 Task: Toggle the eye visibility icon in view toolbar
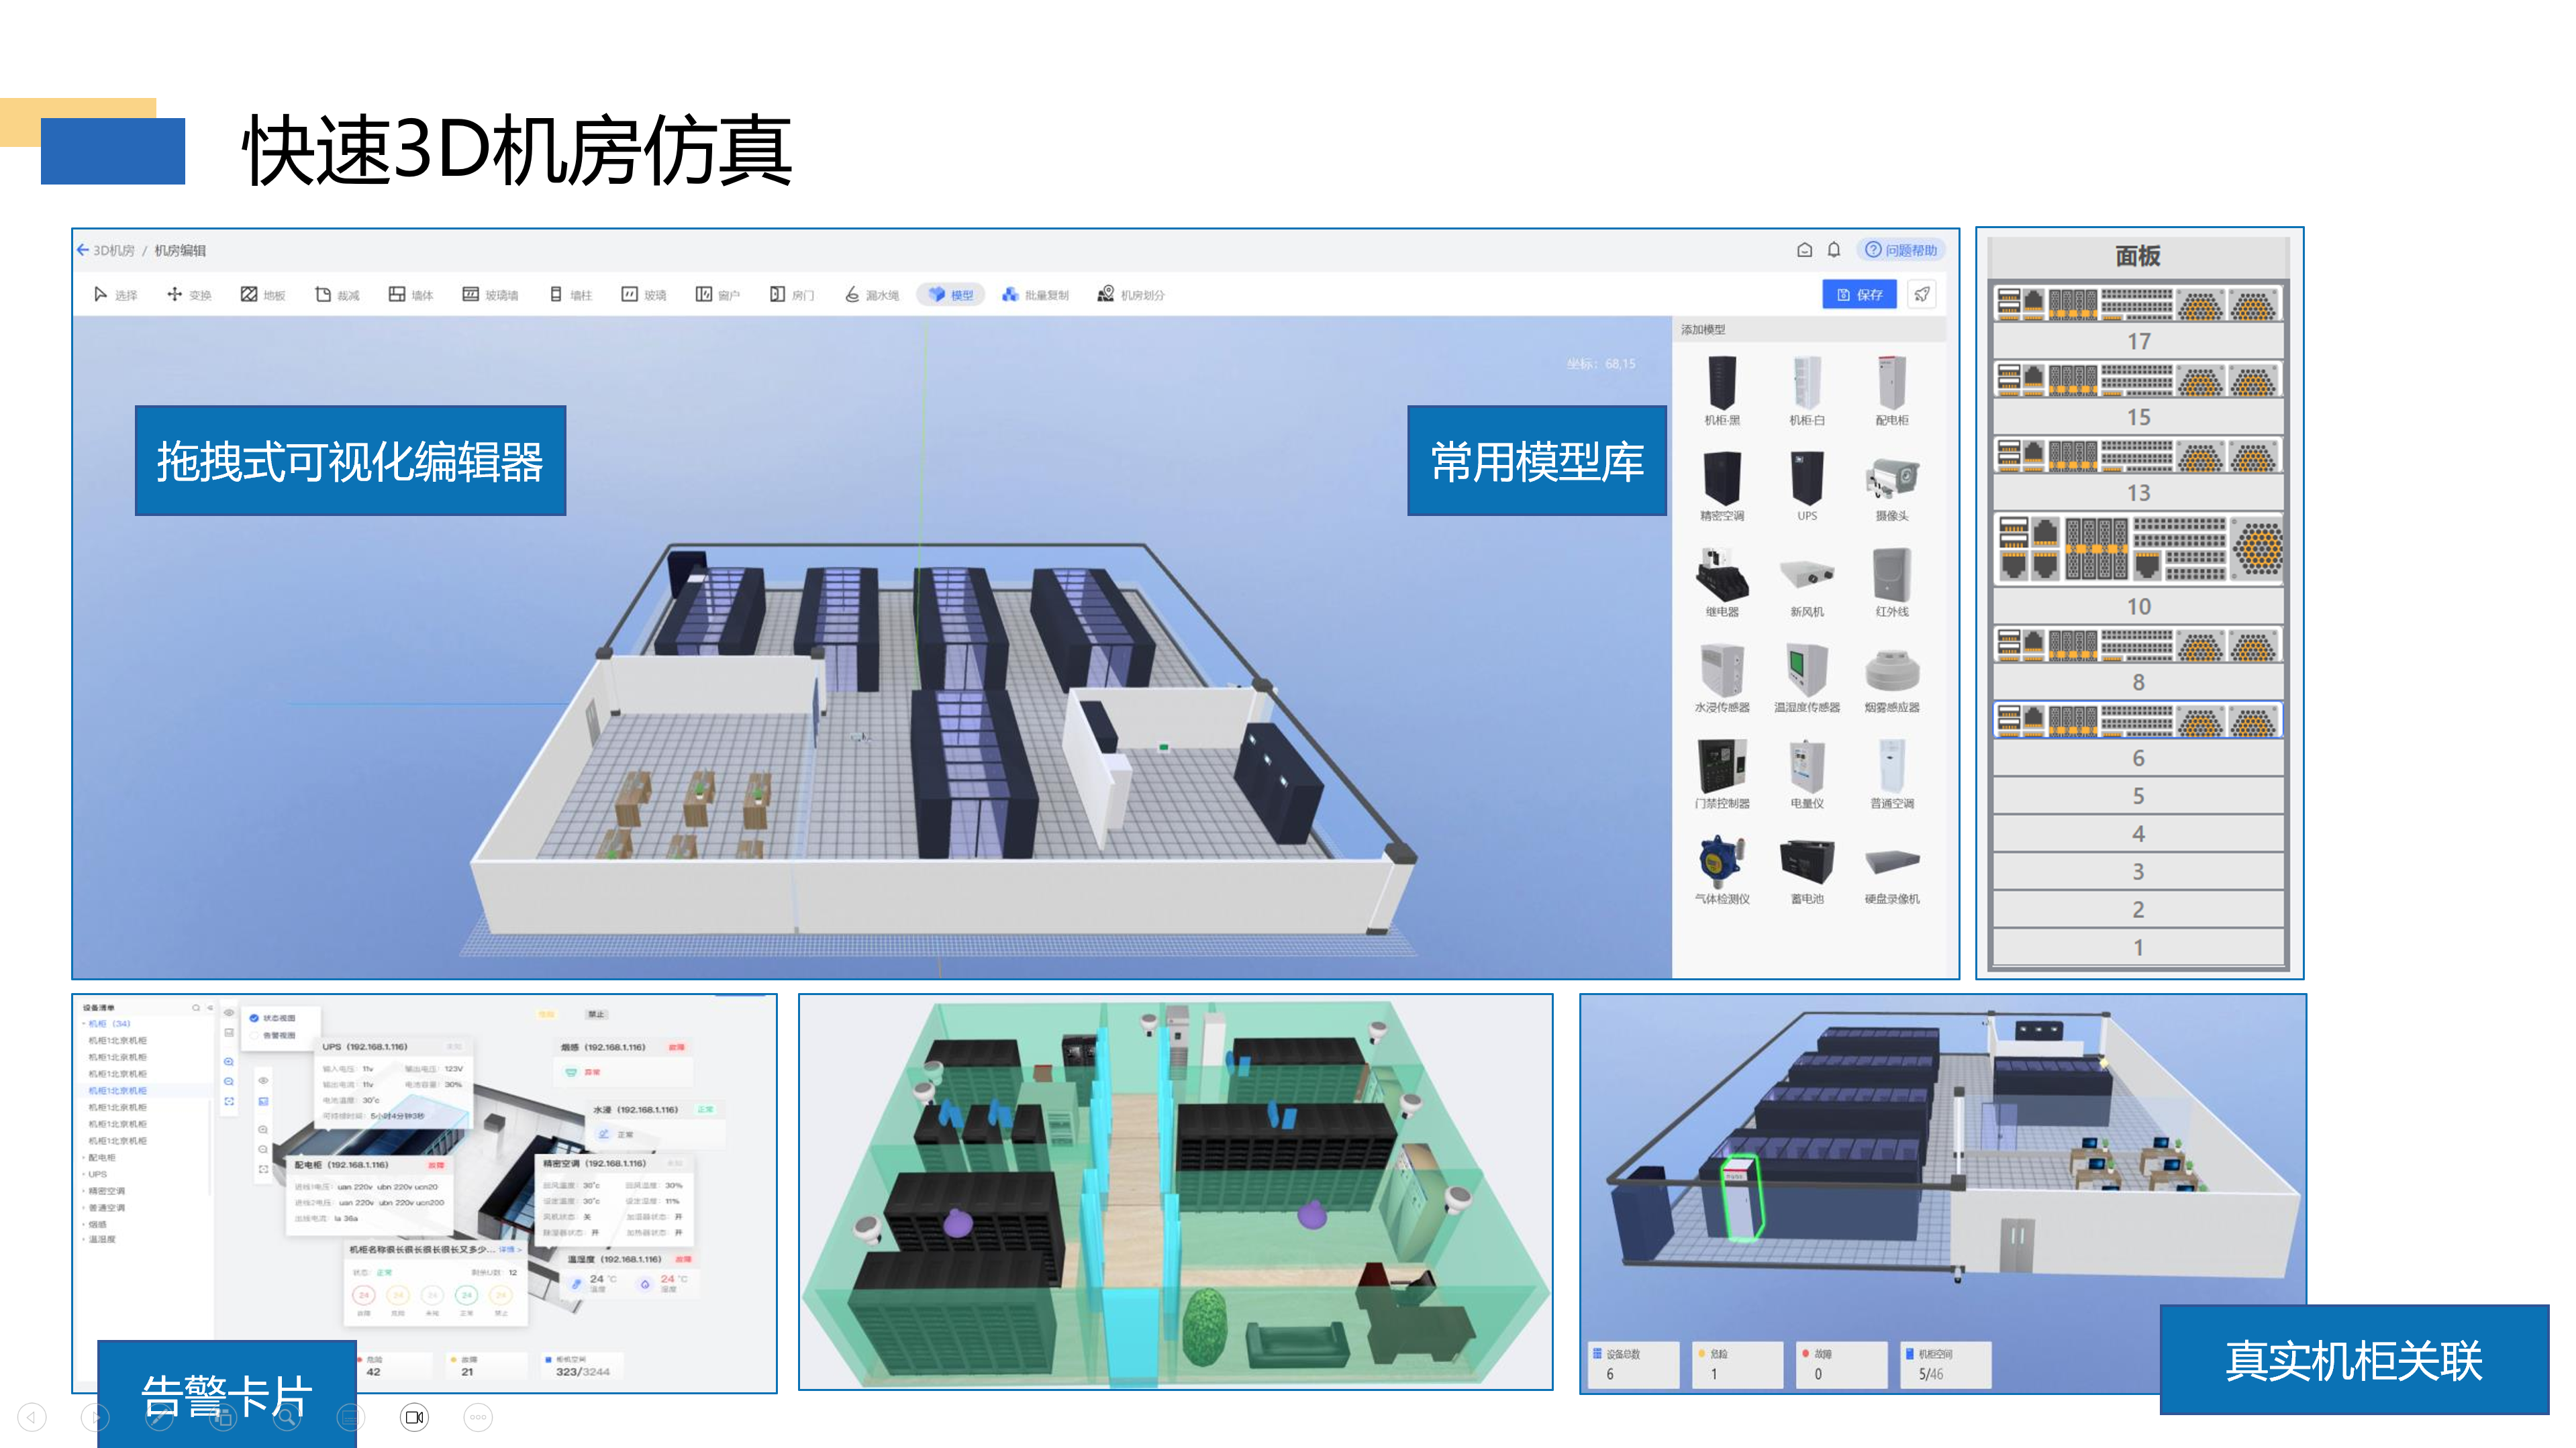(x=229, y=1013)
